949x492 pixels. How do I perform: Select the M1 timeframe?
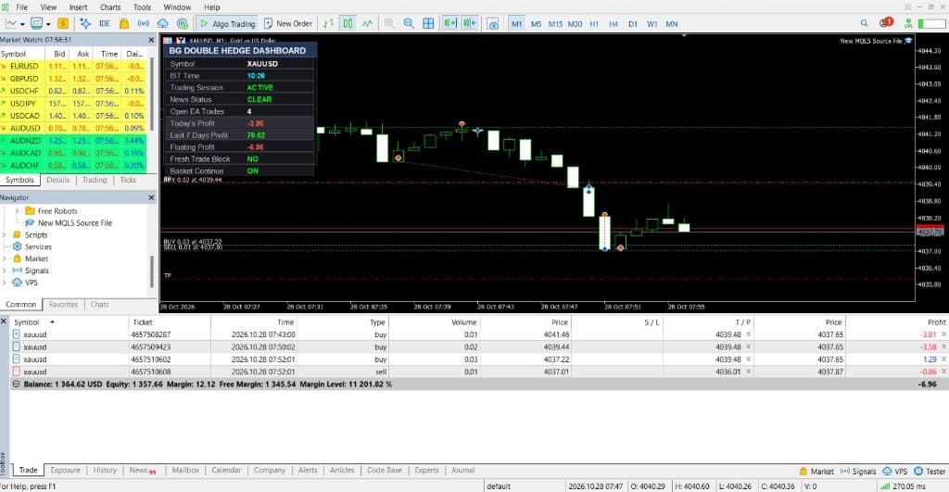(516, 24)
